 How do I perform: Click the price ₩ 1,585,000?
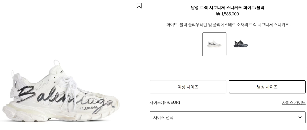227,14
